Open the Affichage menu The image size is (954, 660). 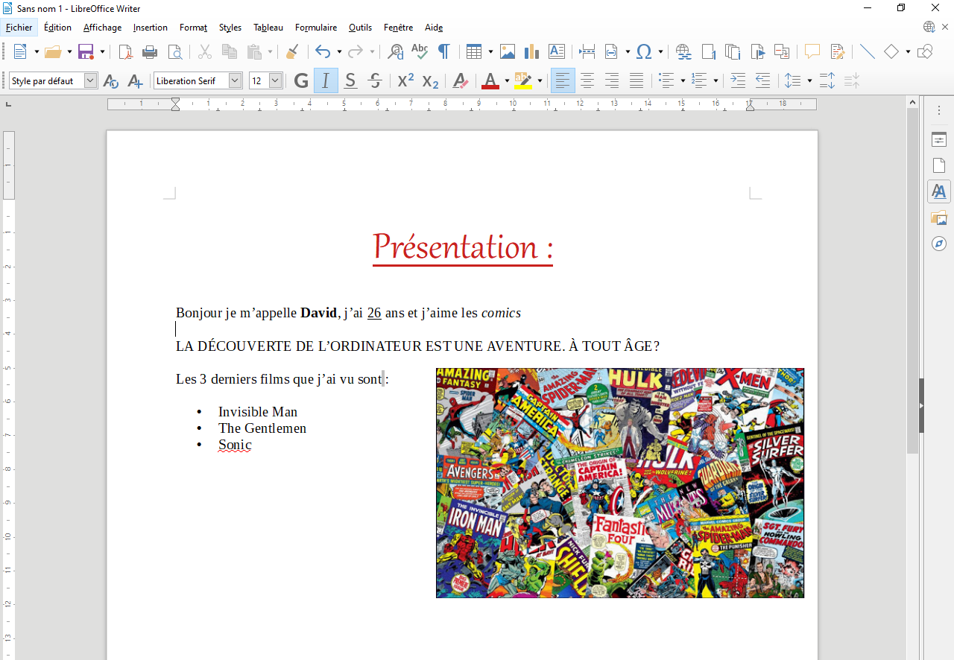click(102, 28)
